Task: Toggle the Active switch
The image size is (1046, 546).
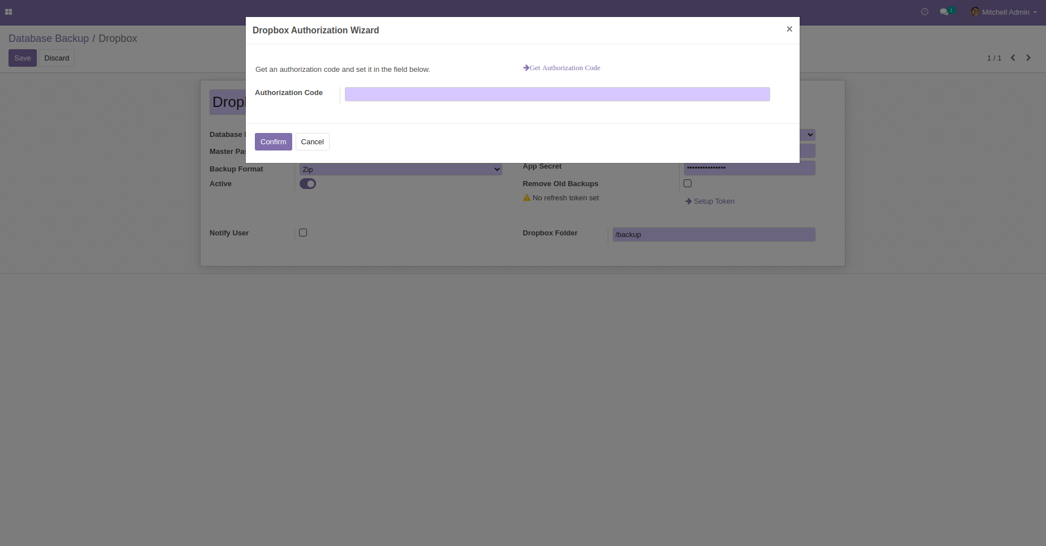Action: pos(308,184)
